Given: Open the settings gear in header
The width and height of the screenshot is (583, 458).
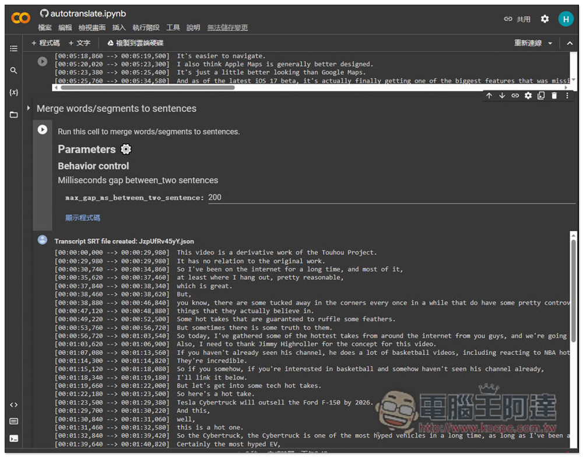Looking at the screenshot, I should click(x=545, y=19).
